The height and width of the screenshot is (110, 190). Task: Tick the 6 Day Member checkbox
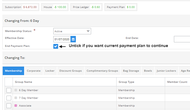coord(9,90)
